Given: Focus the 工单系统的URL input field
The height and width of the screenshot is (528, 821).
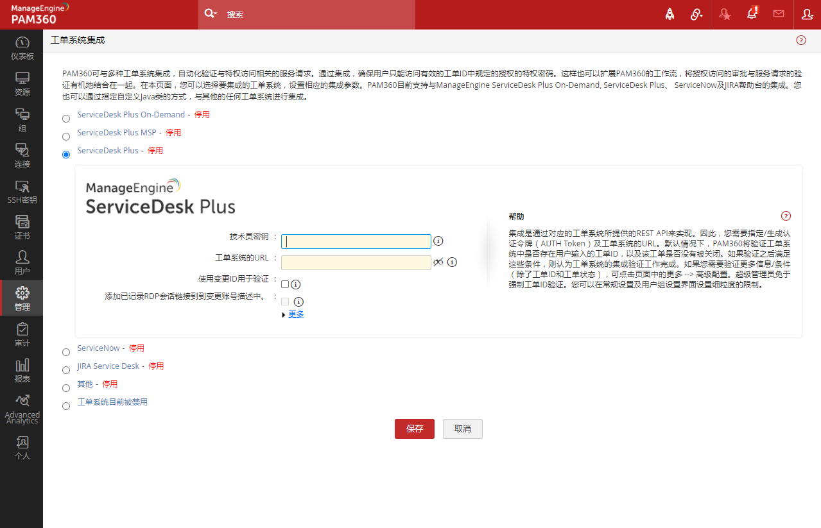Looking at the screenshot, I should tap(356, 262).
